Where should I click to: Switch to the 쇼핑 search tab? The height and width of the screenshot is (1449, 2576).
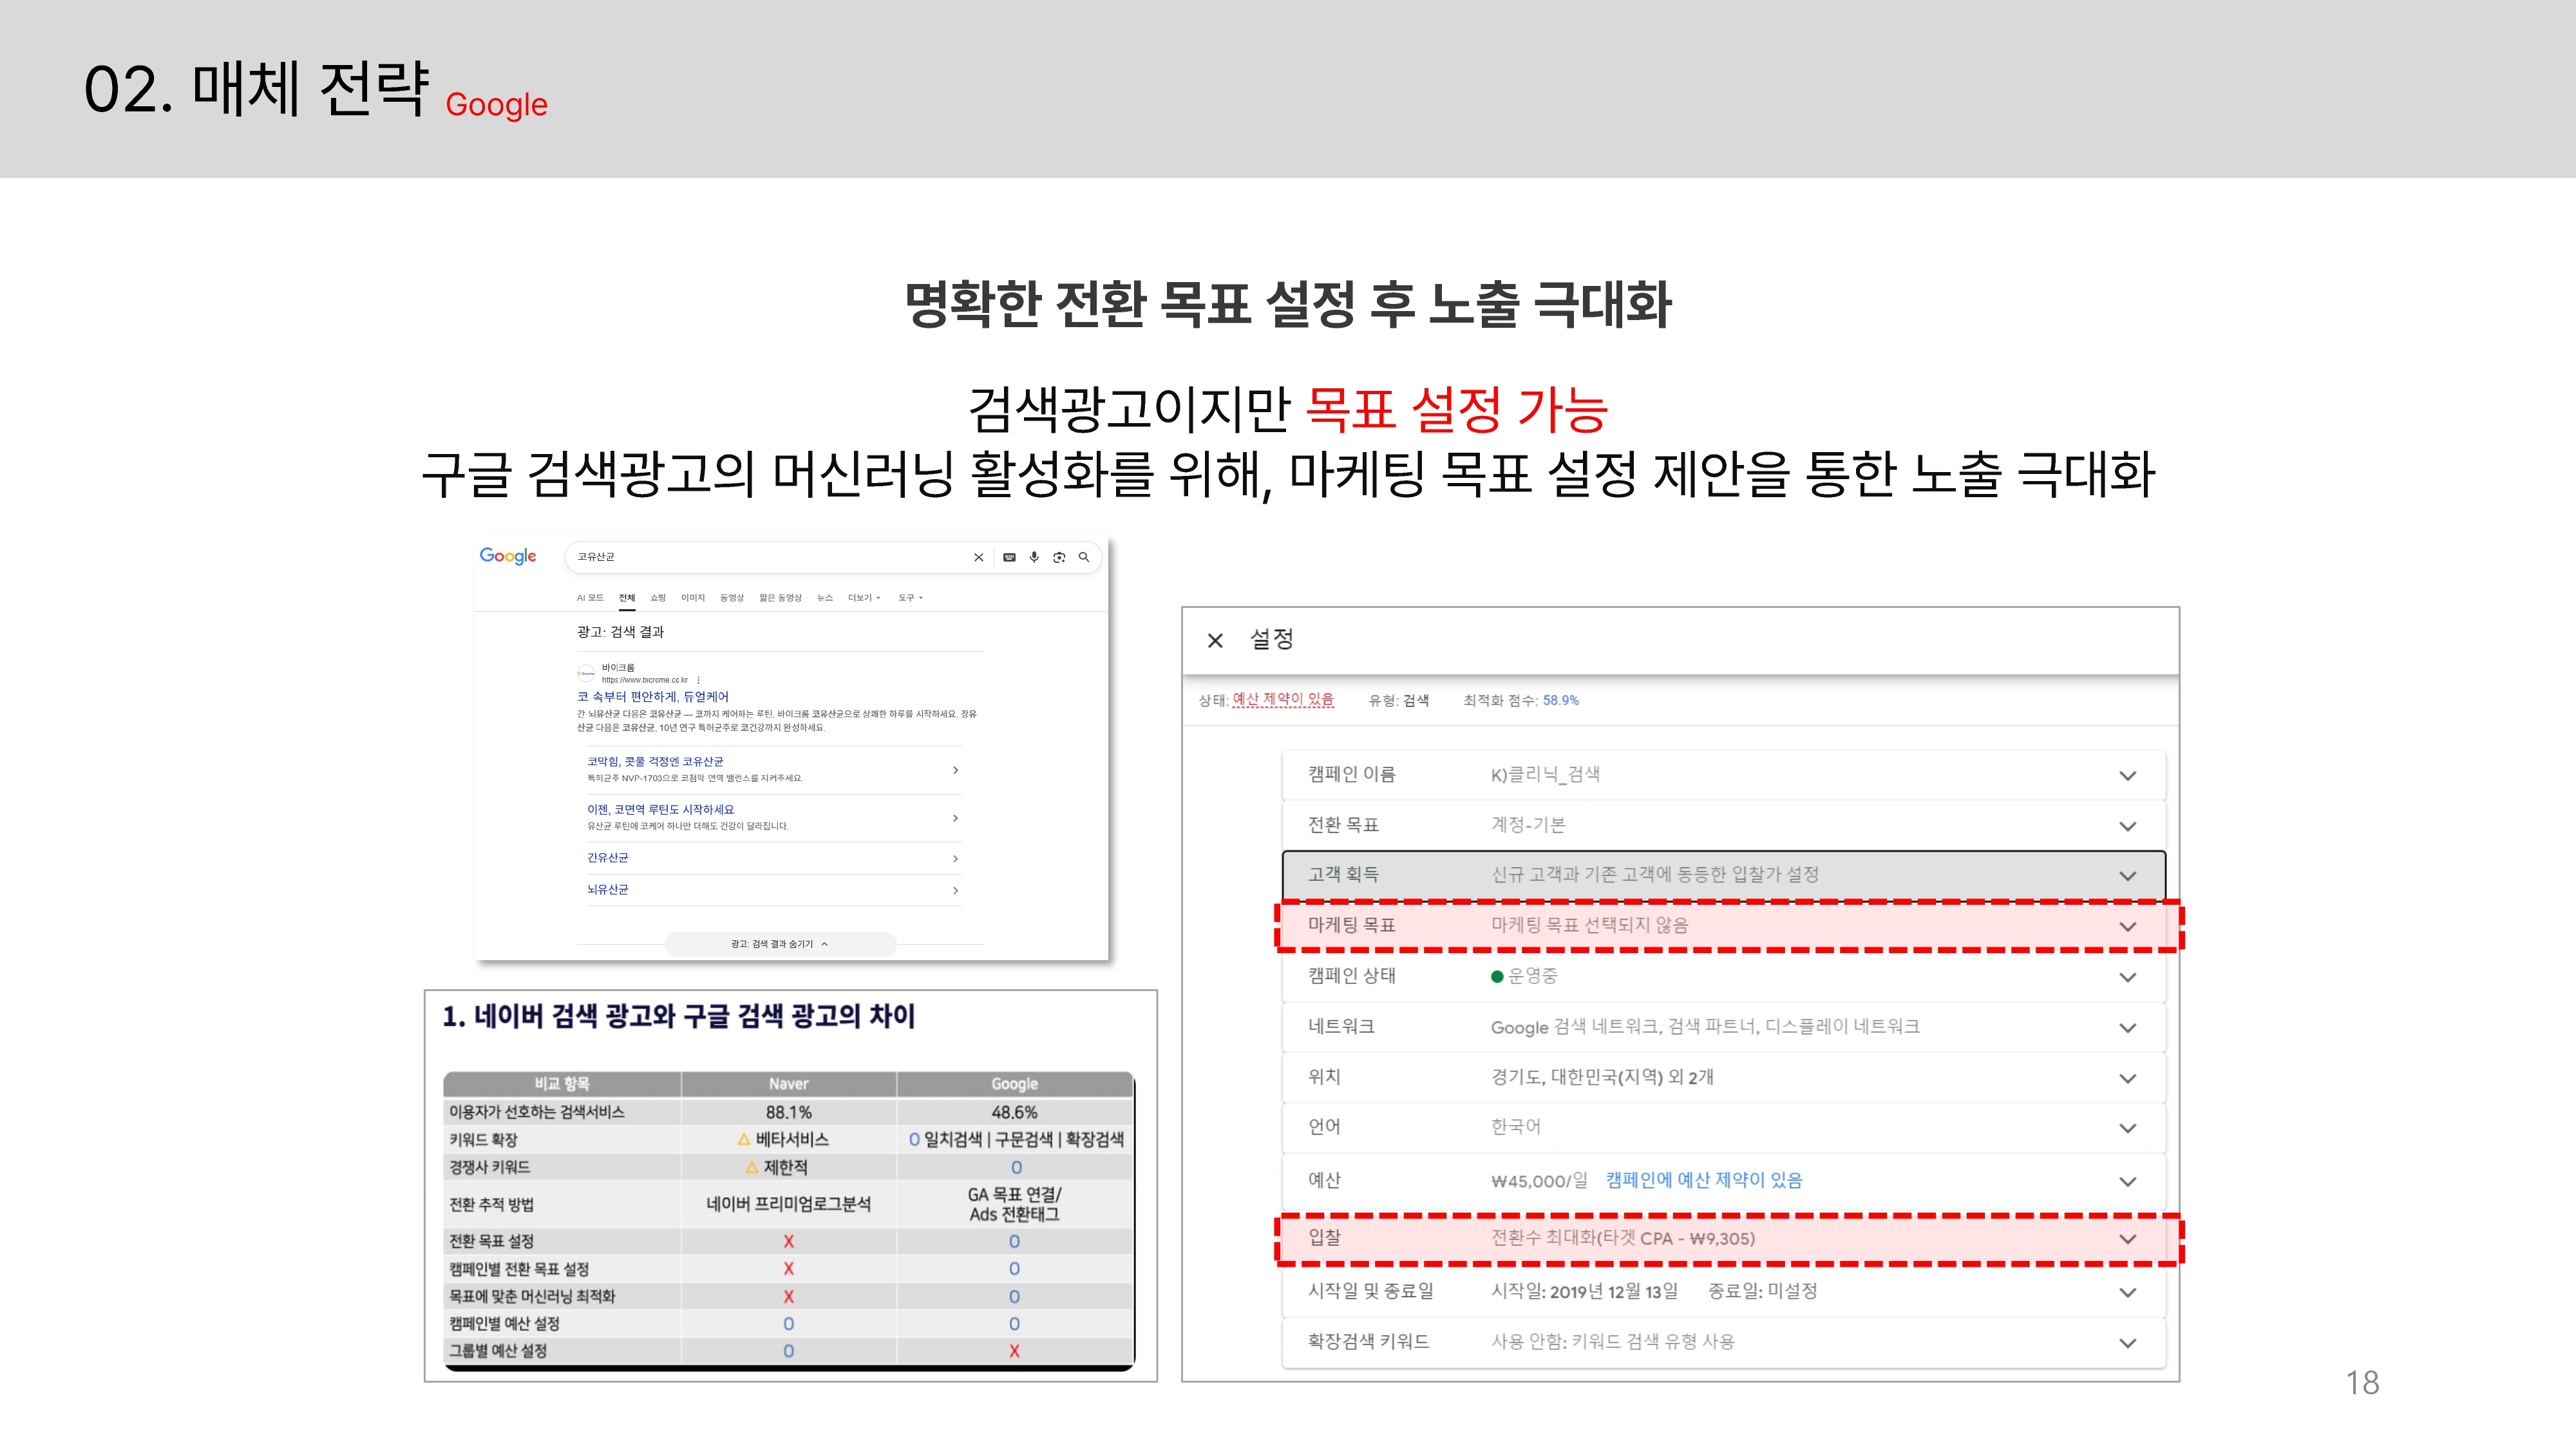(x=657, y=598)
